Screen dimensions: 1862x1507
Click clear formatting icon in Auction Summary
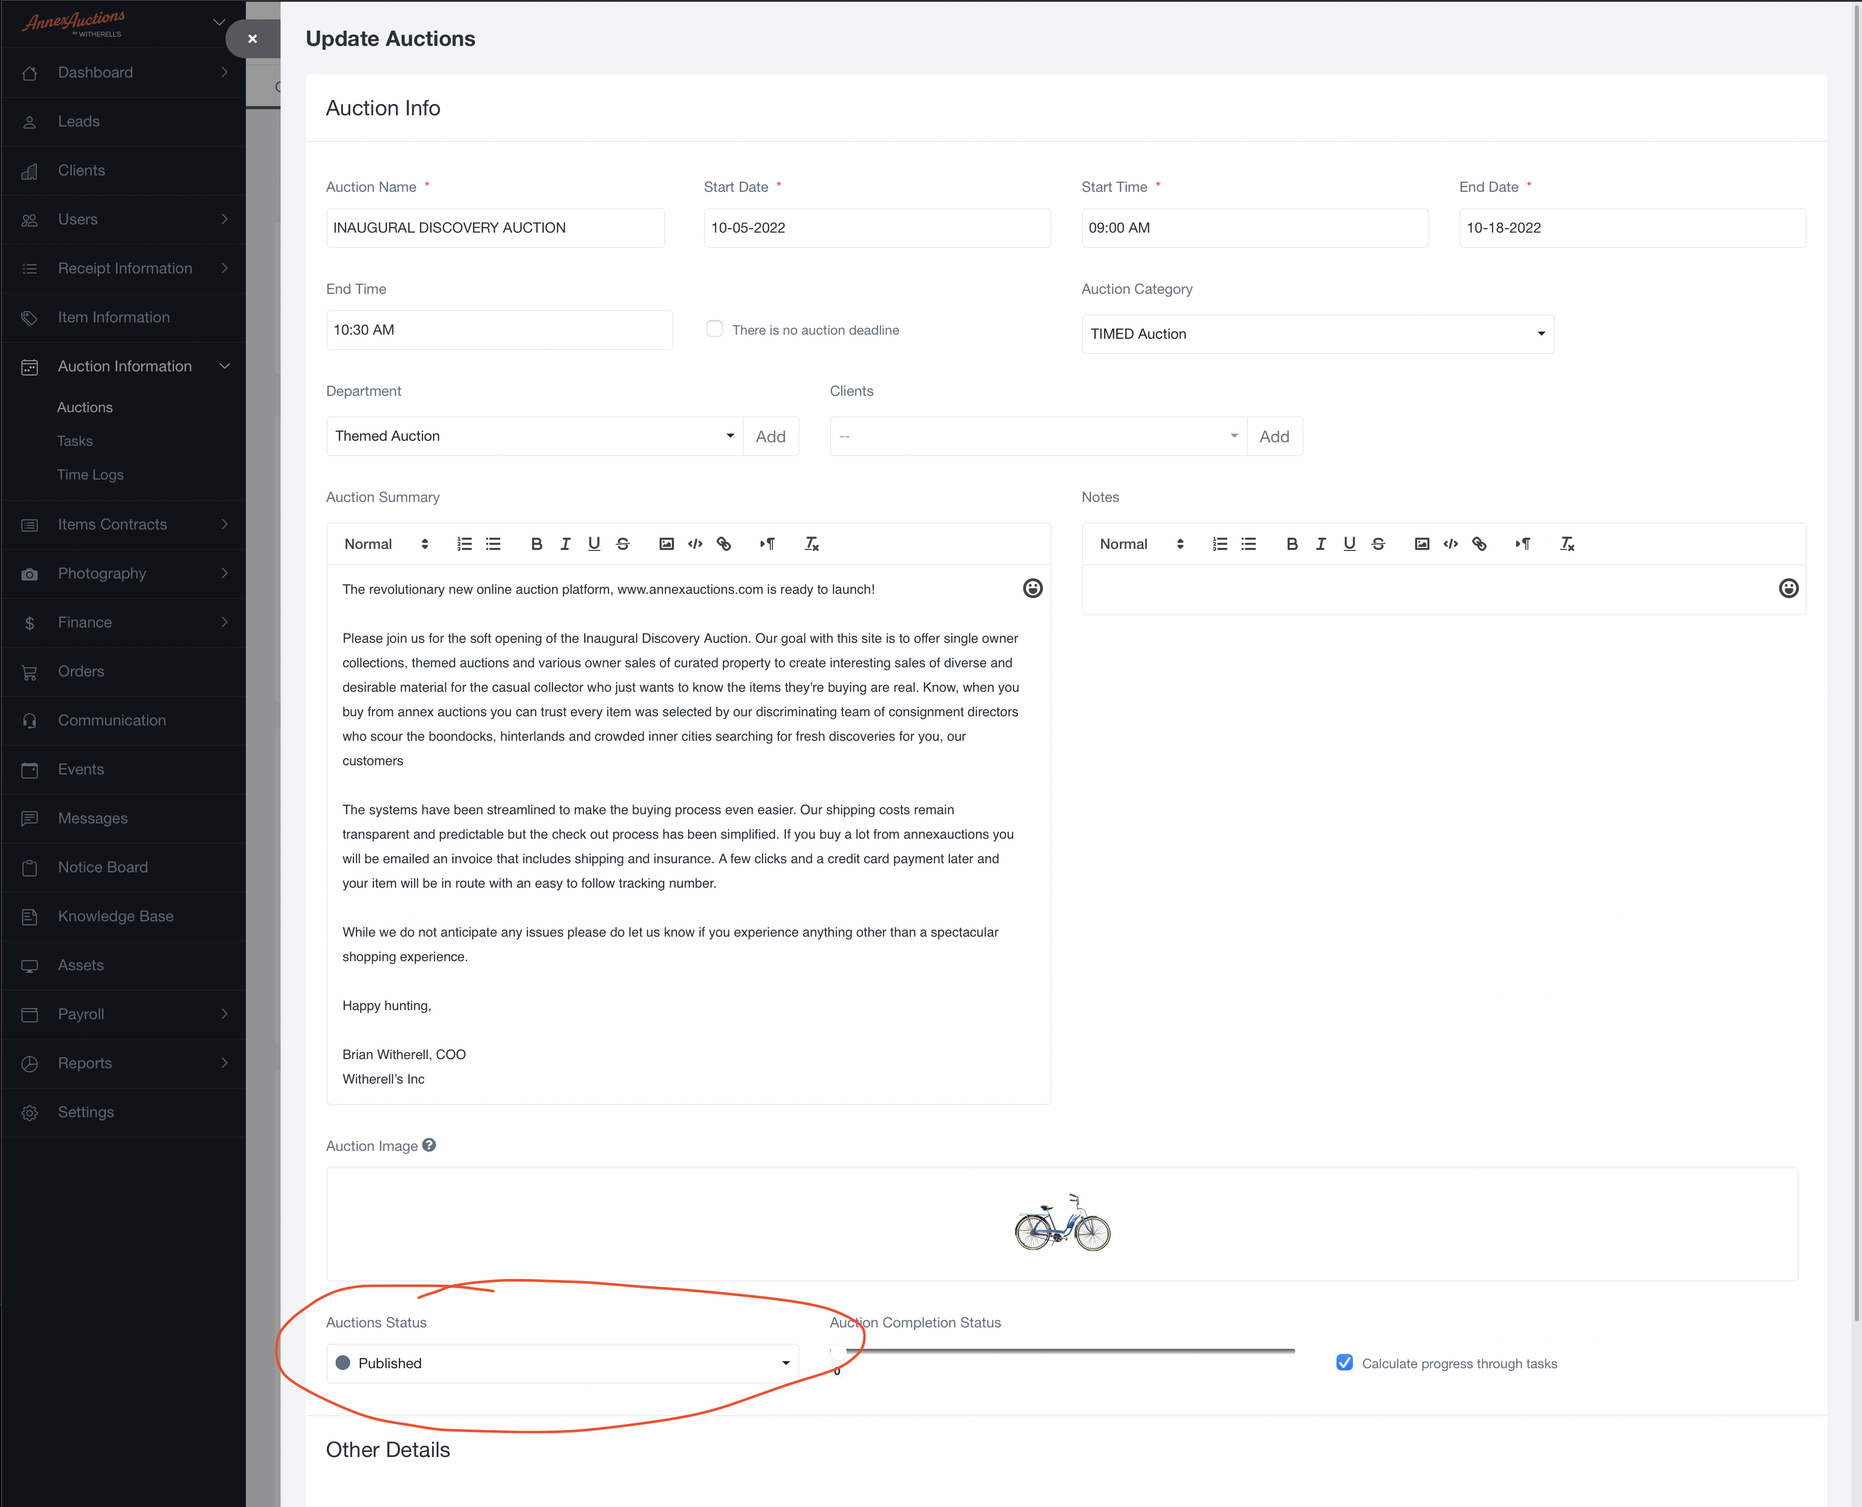[812, 544]
